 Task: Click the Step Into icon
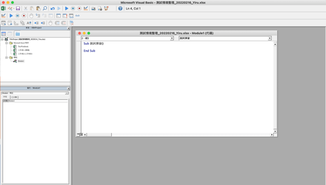[x=38, y=15]
